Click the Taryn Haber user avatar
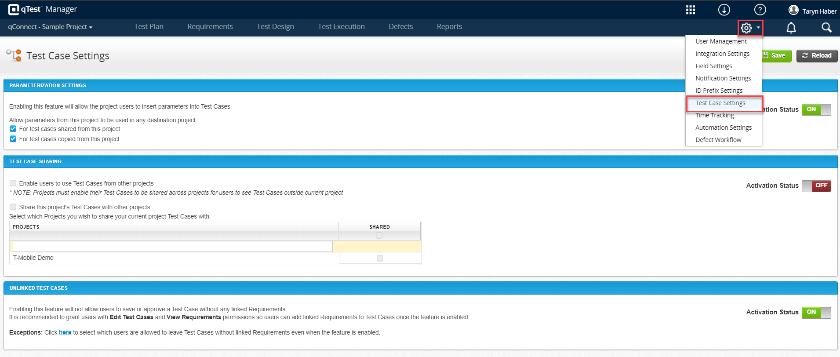Image resolution: width=840 pixels, height=357 pixels. point(793,10)
